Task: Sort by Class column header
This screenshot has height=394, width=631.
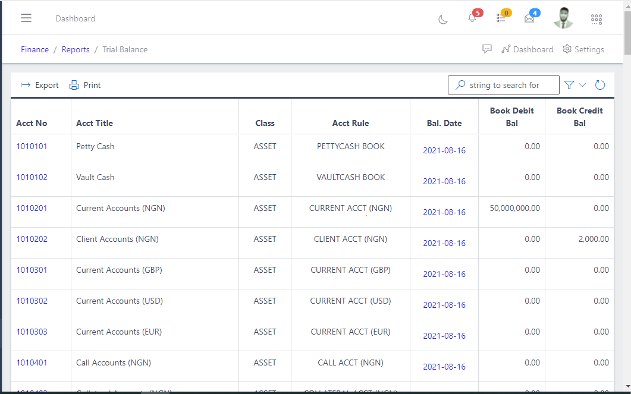Action: pos(265,123)
